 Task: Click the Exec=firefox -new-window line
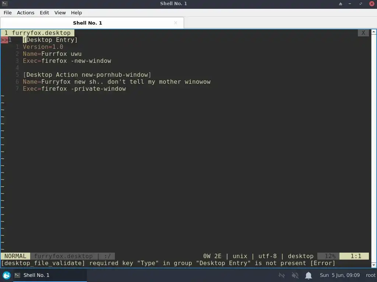[67, 61]
